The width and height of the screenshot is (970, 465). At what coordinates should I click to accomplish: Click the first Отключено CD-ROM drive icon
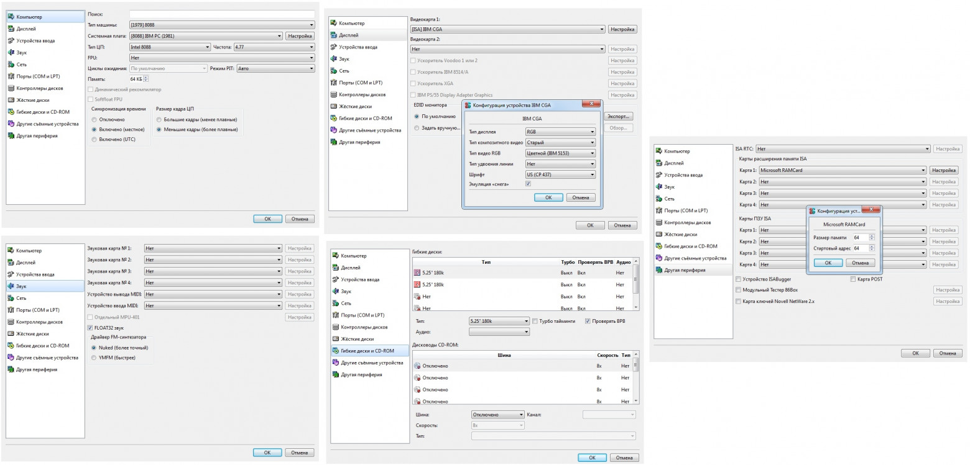417,366
